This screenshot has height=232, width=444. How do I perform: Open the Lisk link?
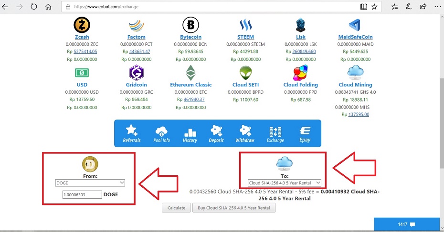click(300, 37)
